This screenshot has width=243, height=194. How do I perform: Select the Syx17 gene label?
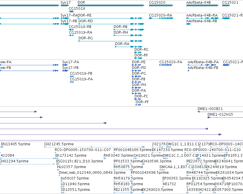pyautogui.click(x=66, y=3)
